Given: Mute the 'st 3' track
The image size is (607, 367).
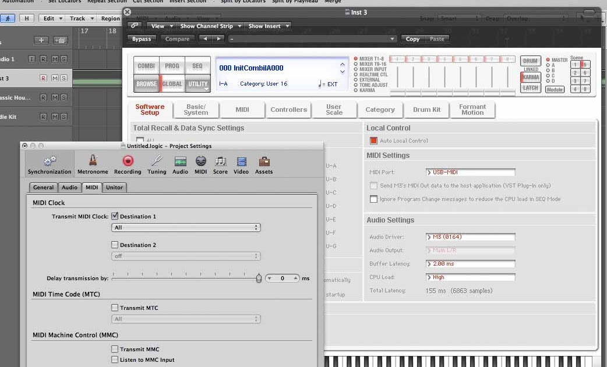Looking at the screenshot, I should 55,78.
